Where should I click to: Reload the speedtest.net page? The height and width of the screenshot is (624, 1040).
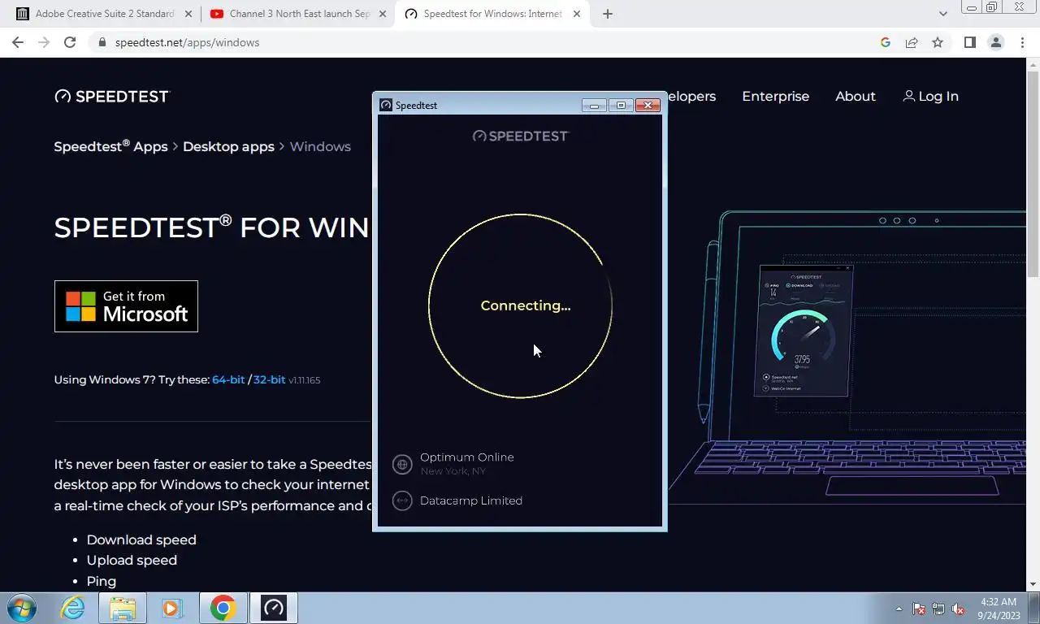(x=70, y=42)
